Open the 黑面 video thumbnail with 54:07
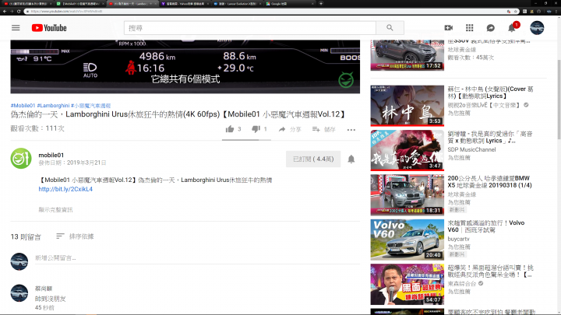This screenshot has width=561, height=315. tap(408, 285)
